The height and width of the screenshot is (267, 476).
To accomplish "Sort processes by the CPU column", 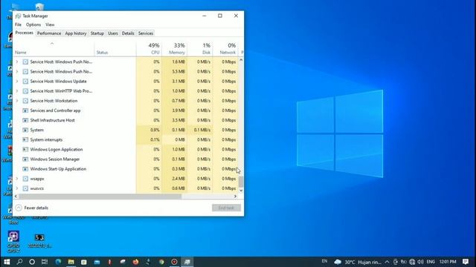I will [149, 48].
